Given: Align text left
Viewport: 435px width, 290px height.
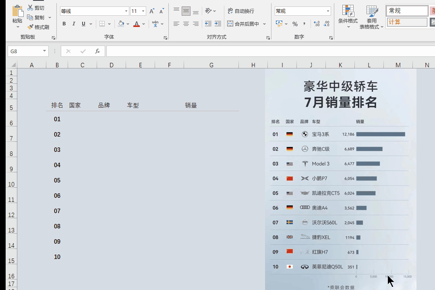Looking at the screenshot, I should [176, 24].
